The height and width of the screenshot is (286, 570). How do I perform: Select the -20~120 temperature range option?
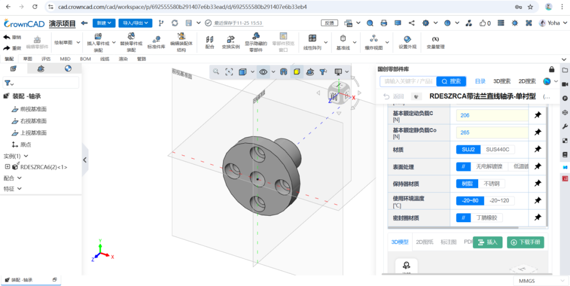499,201
